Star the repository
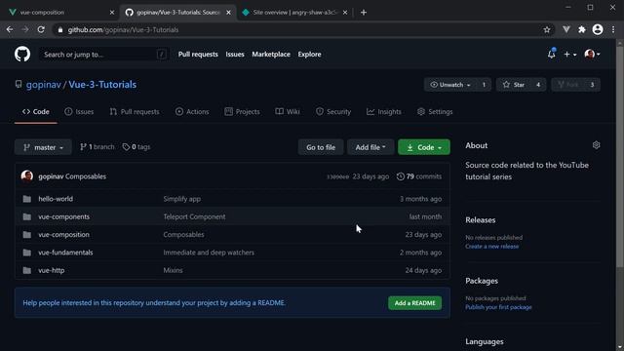The width and height of the screenshot is (624, 351). (514, 85)
